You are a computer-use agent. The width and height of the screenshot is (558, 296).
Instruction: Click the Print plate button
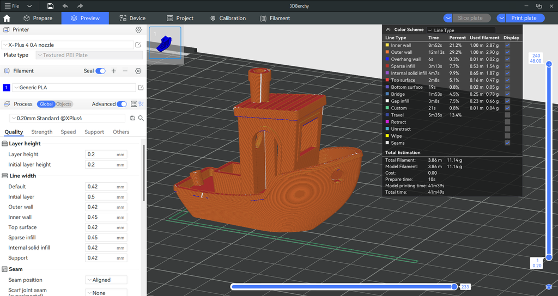524,18
